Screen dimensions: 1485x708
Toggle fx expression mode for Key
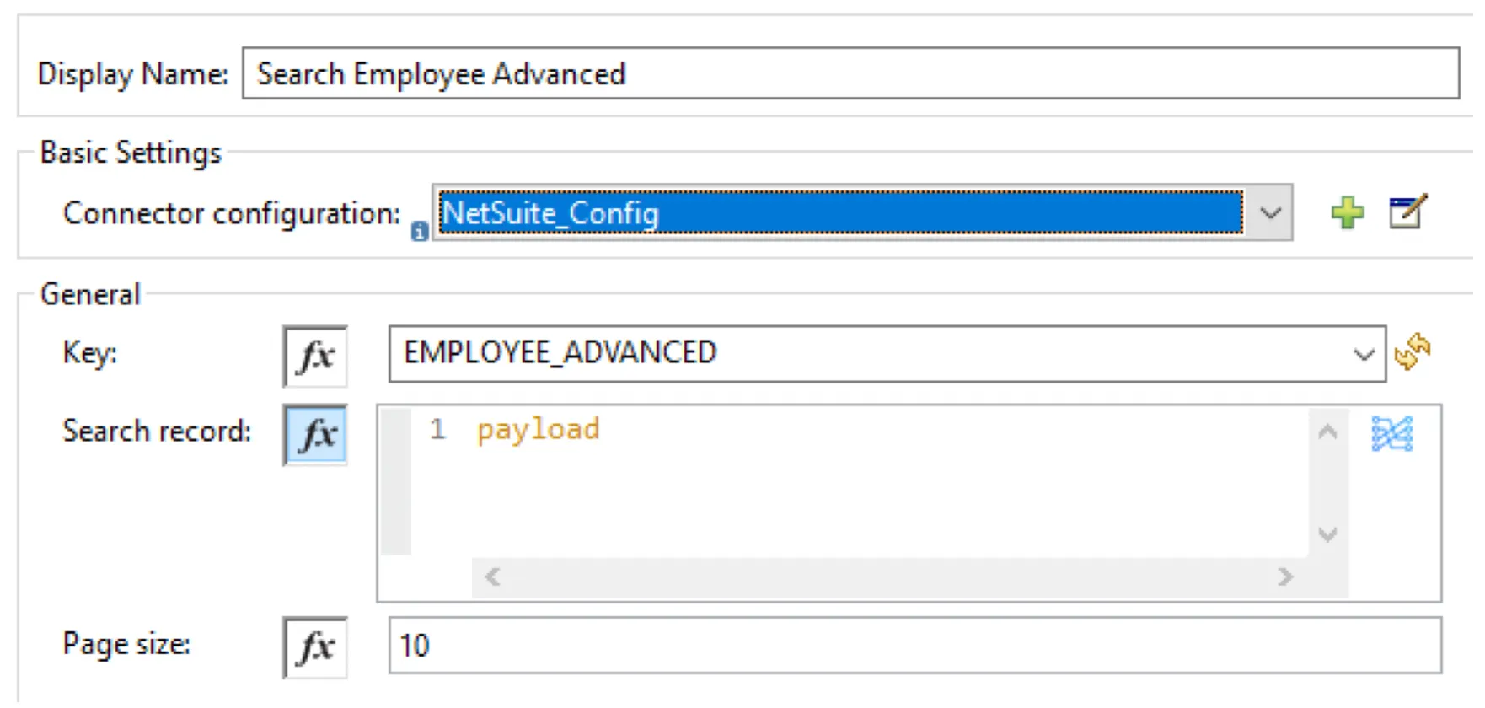tap(315, 356)
